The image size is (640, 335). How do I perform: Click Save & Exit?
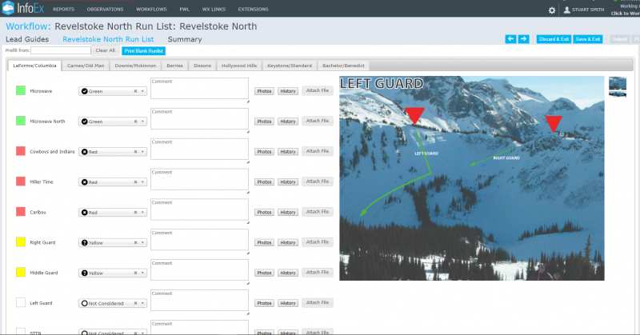(588, 39)
